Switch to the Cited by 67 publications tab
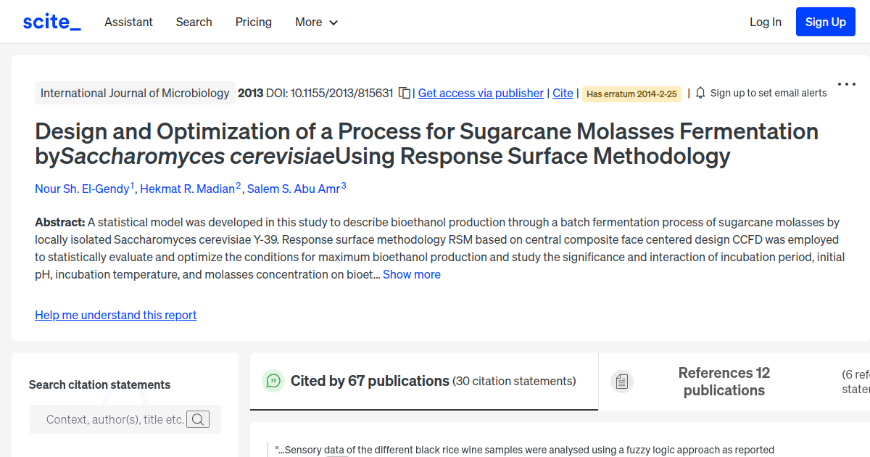The width and height of the screenshot is (870, 457). (x=368, y=381)
